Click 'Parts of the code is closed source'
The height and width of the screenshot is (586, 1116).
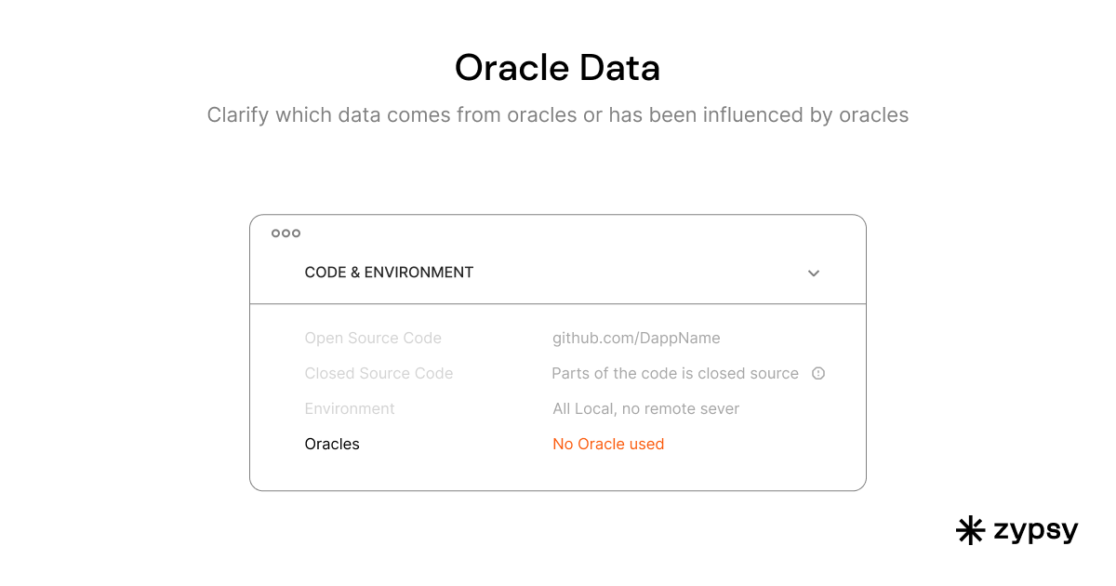[x=675, y=373]
